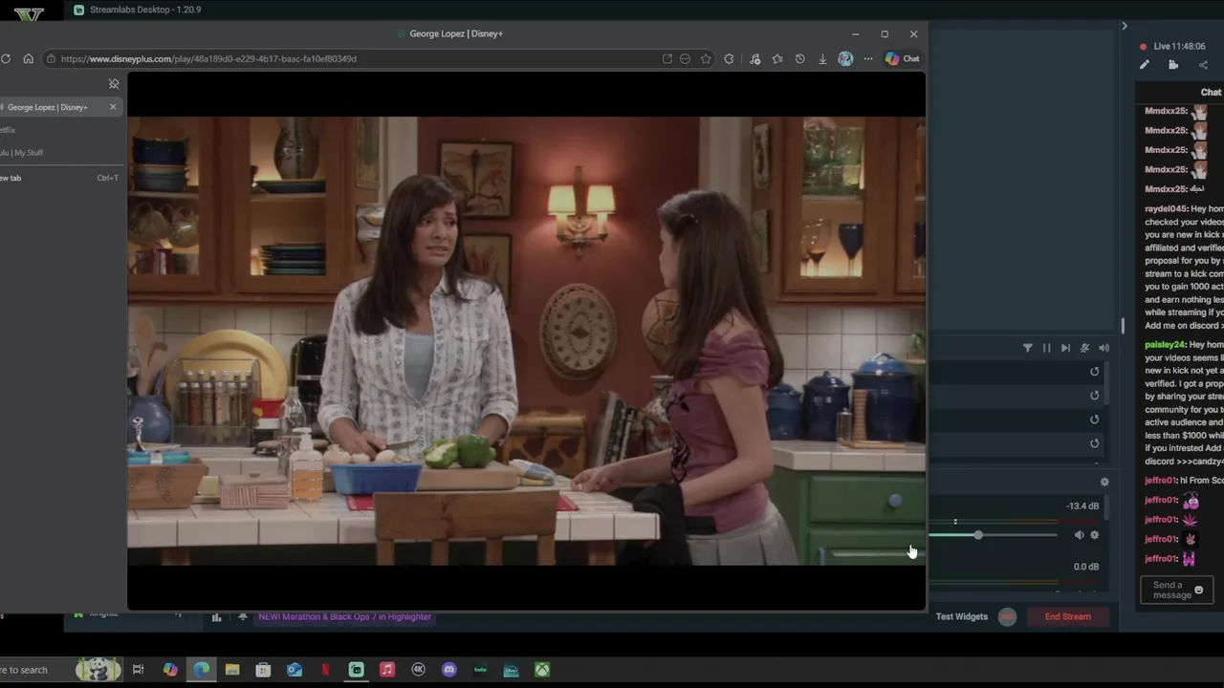This screenshot has height=688, width=1224.
Task: Open the favorites list icon
Action: 777,58
